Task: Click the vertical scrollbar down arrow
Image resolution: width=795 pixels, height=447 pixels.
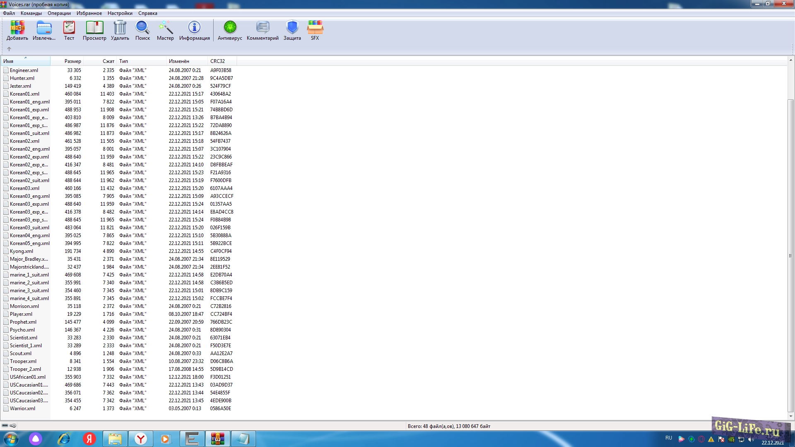Action: (x=790, y=416)
